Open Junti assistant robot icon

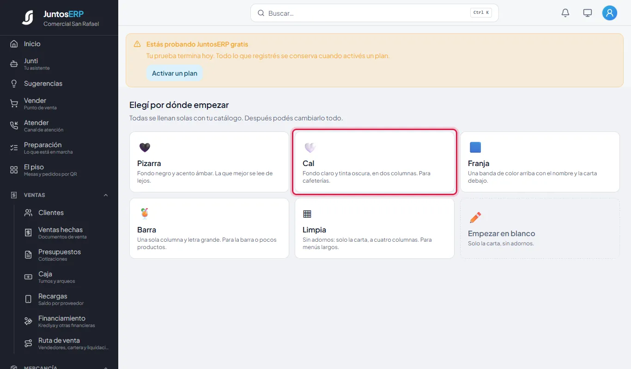point(14,64)
